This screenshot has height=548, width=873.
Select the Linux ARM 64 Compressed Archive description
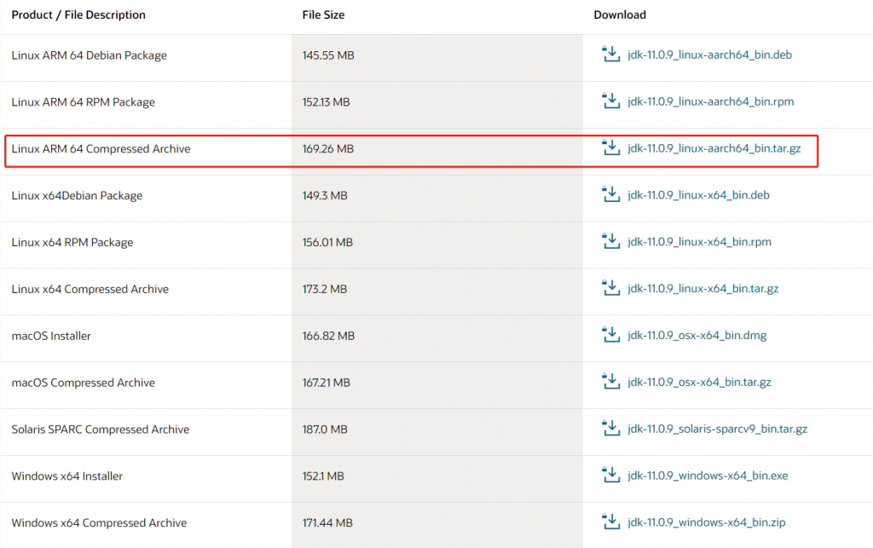[x=101, y=149]
